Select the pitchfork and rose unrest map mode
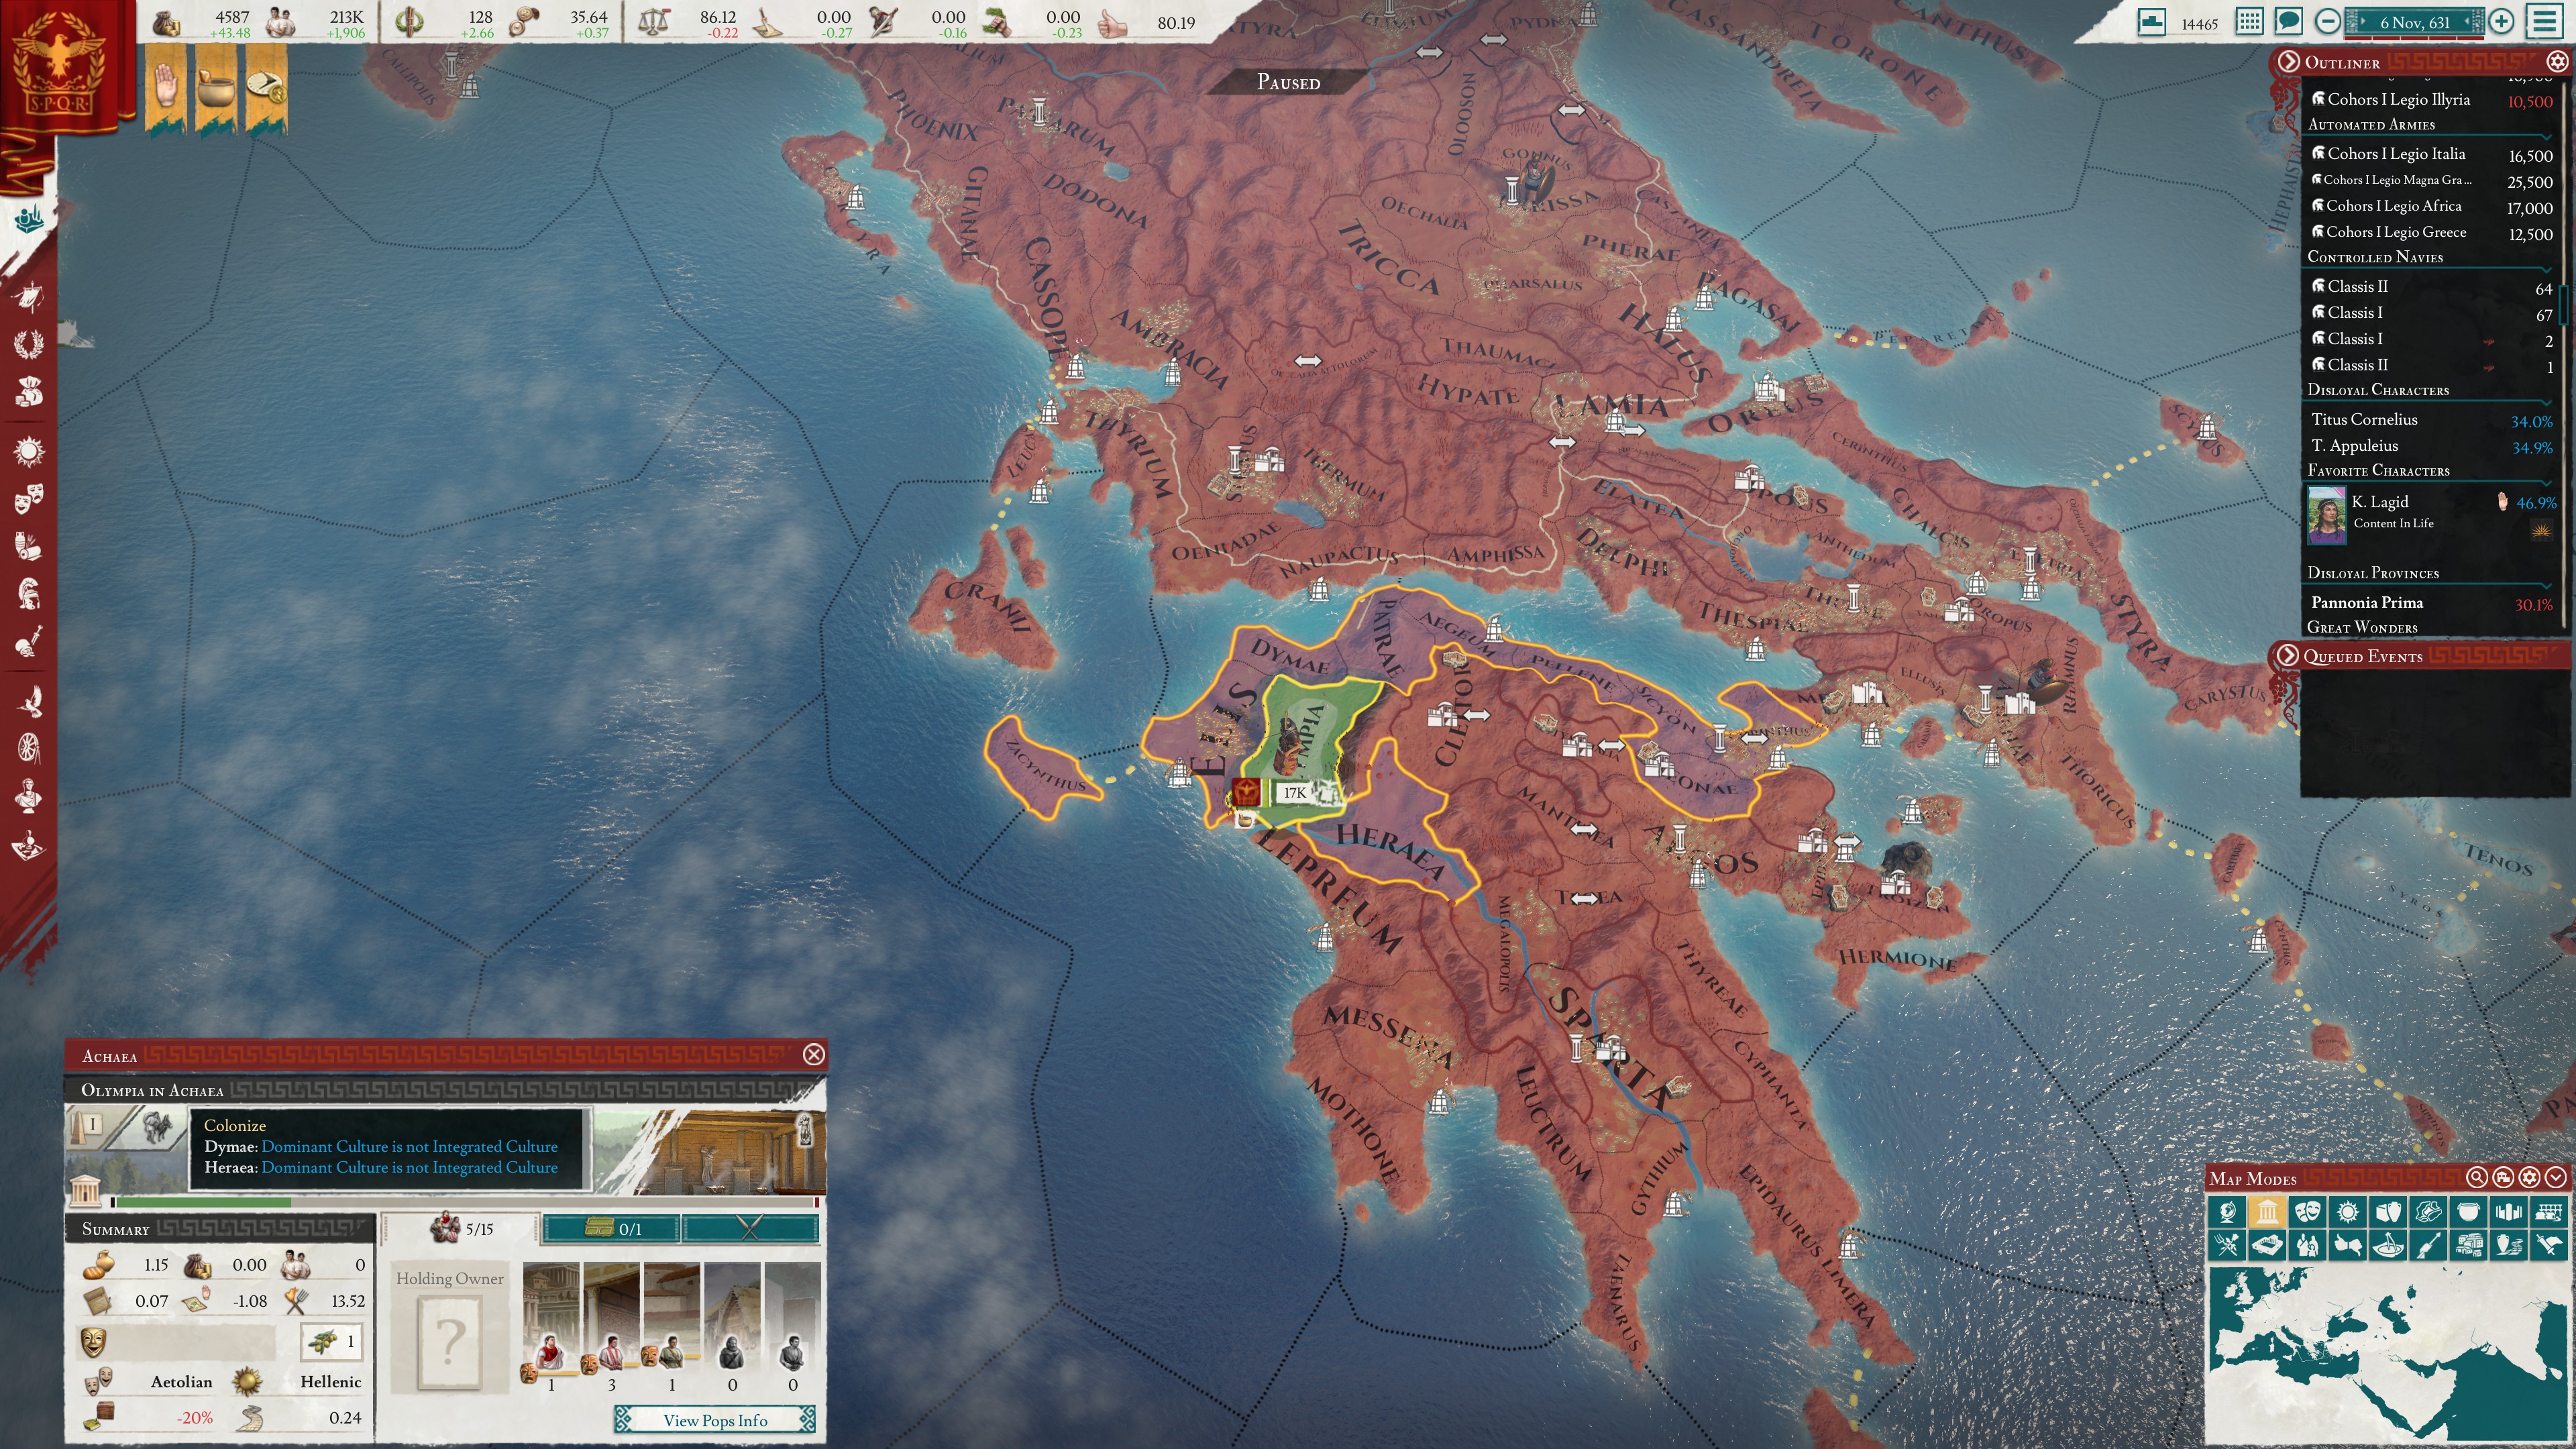 pyautogui.click(x=2227, y=1245)
